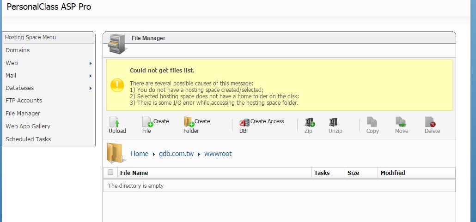Screen dimensions: 476x222
Task: Open Domains in Hosting Space Menu
Action: point(18,50)
